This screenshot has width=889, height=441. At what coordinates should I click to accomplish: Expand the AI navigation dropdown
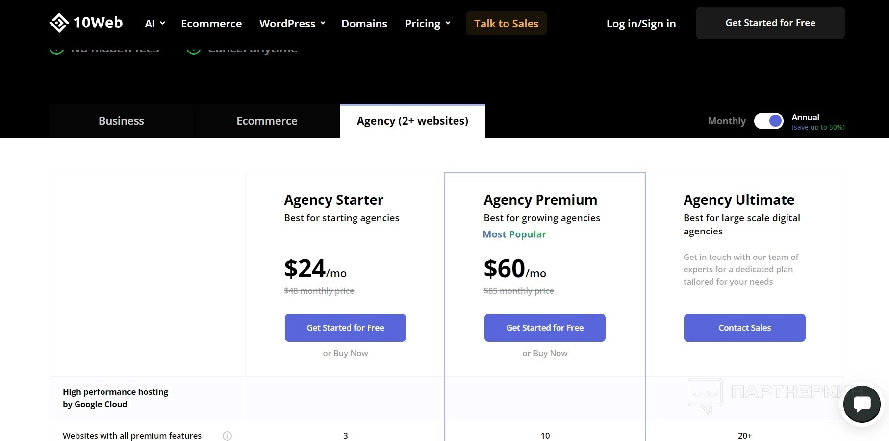tap(154, 24)
